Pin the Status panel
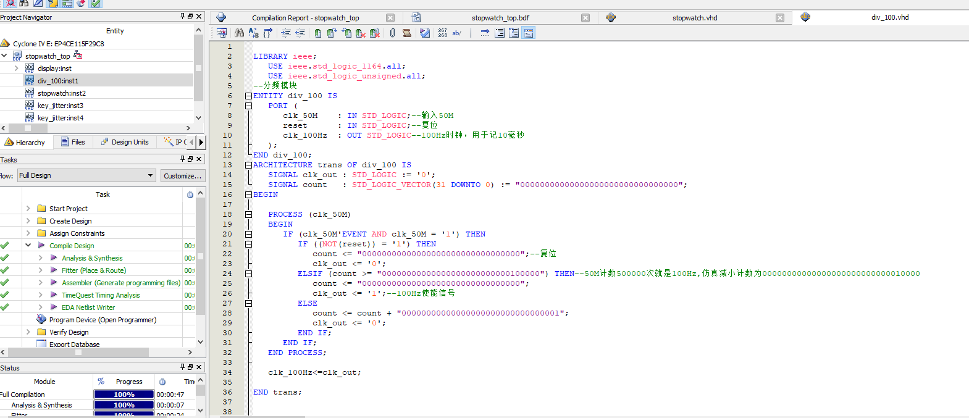969x418 pixels. pos(182,367)
